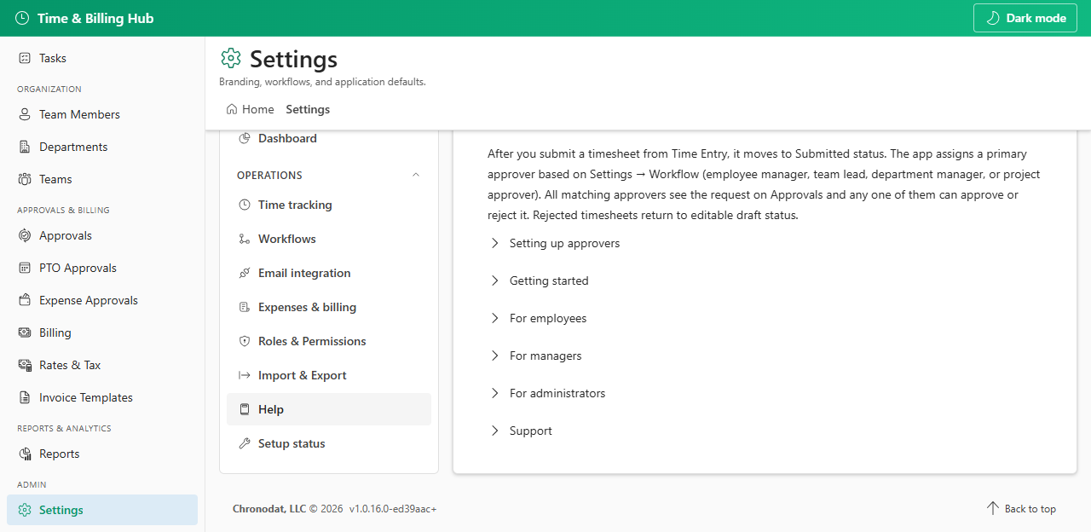Click Back to top link
This screenshot has height=532, width=1091.
pyautogui.click(x=1021, y=509)
